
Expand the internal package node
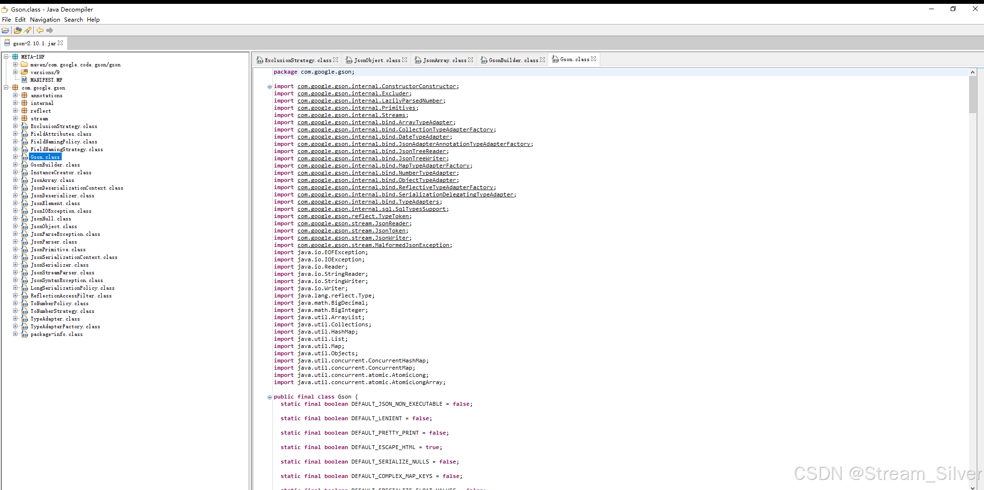pos(15,103)
